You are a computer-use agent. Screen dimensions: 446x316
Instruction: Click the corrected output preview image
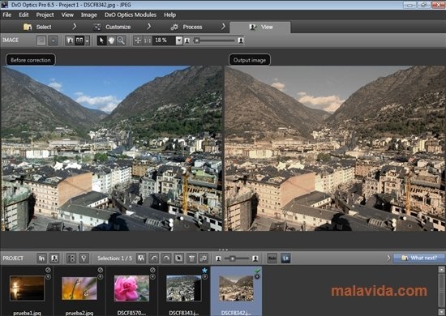(335, 148)
